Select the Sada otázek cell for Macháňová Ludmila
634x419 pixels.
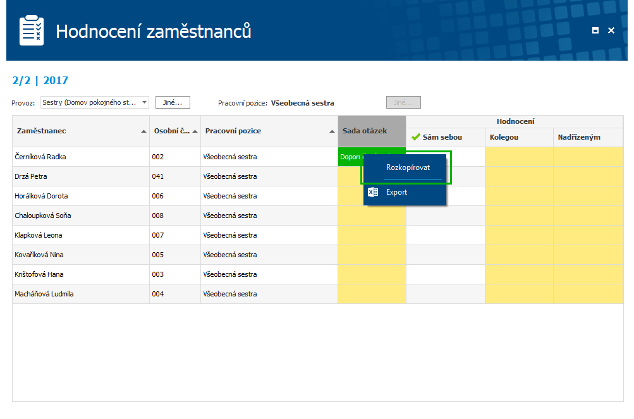pos(372,294)
